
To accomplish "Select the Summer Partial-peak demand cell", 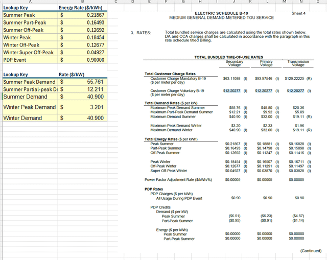I will click(x=30, y=89).
